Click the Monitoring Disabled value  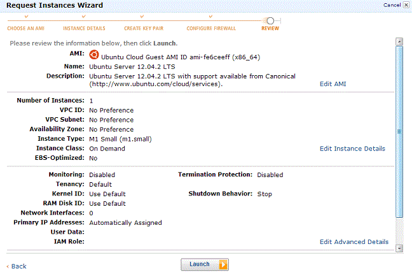click(x=102, y=175)
